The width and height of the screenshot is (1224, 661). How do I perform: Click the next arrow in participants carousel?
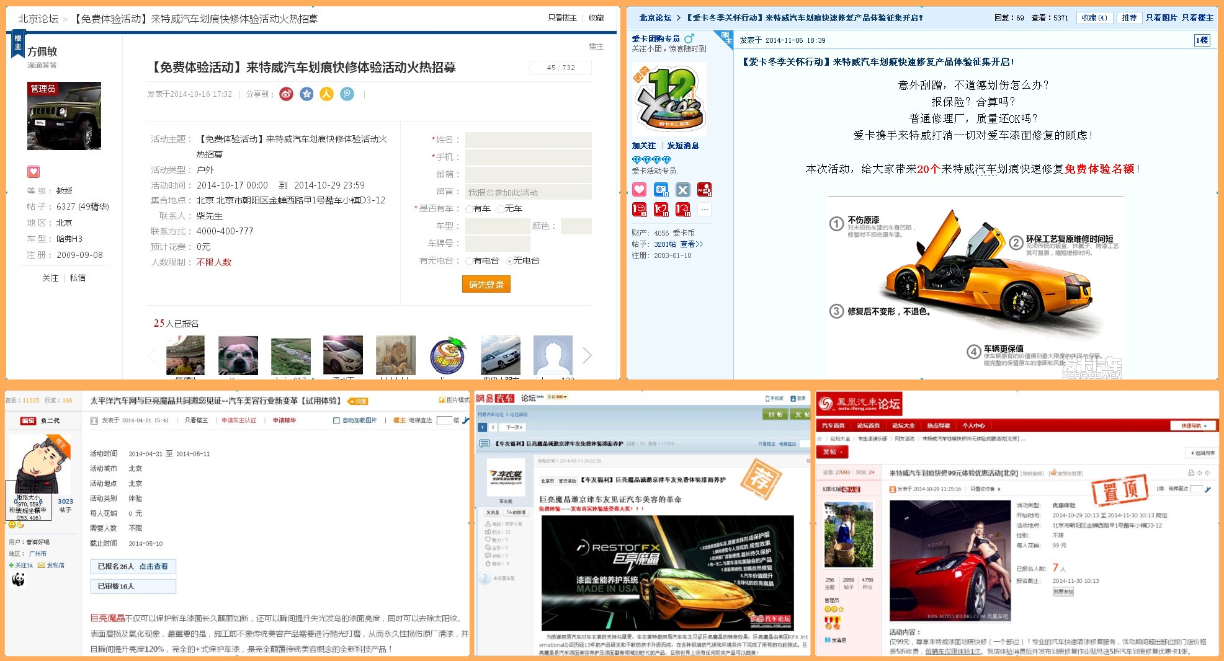(587, 355)
